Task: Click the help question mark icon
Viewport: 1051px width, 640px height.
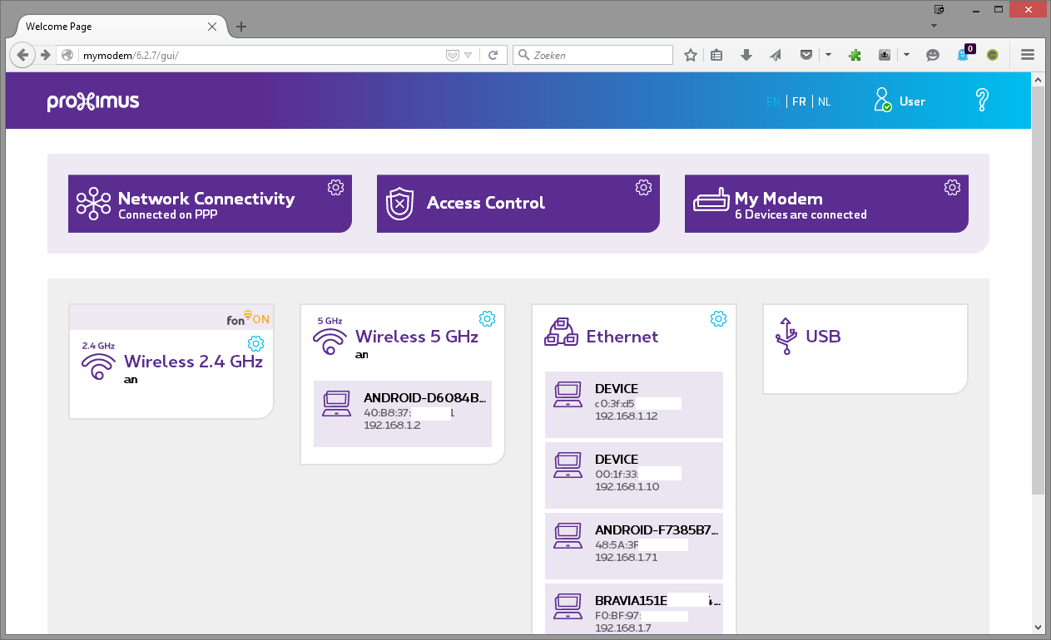Action: pos(982,101)
